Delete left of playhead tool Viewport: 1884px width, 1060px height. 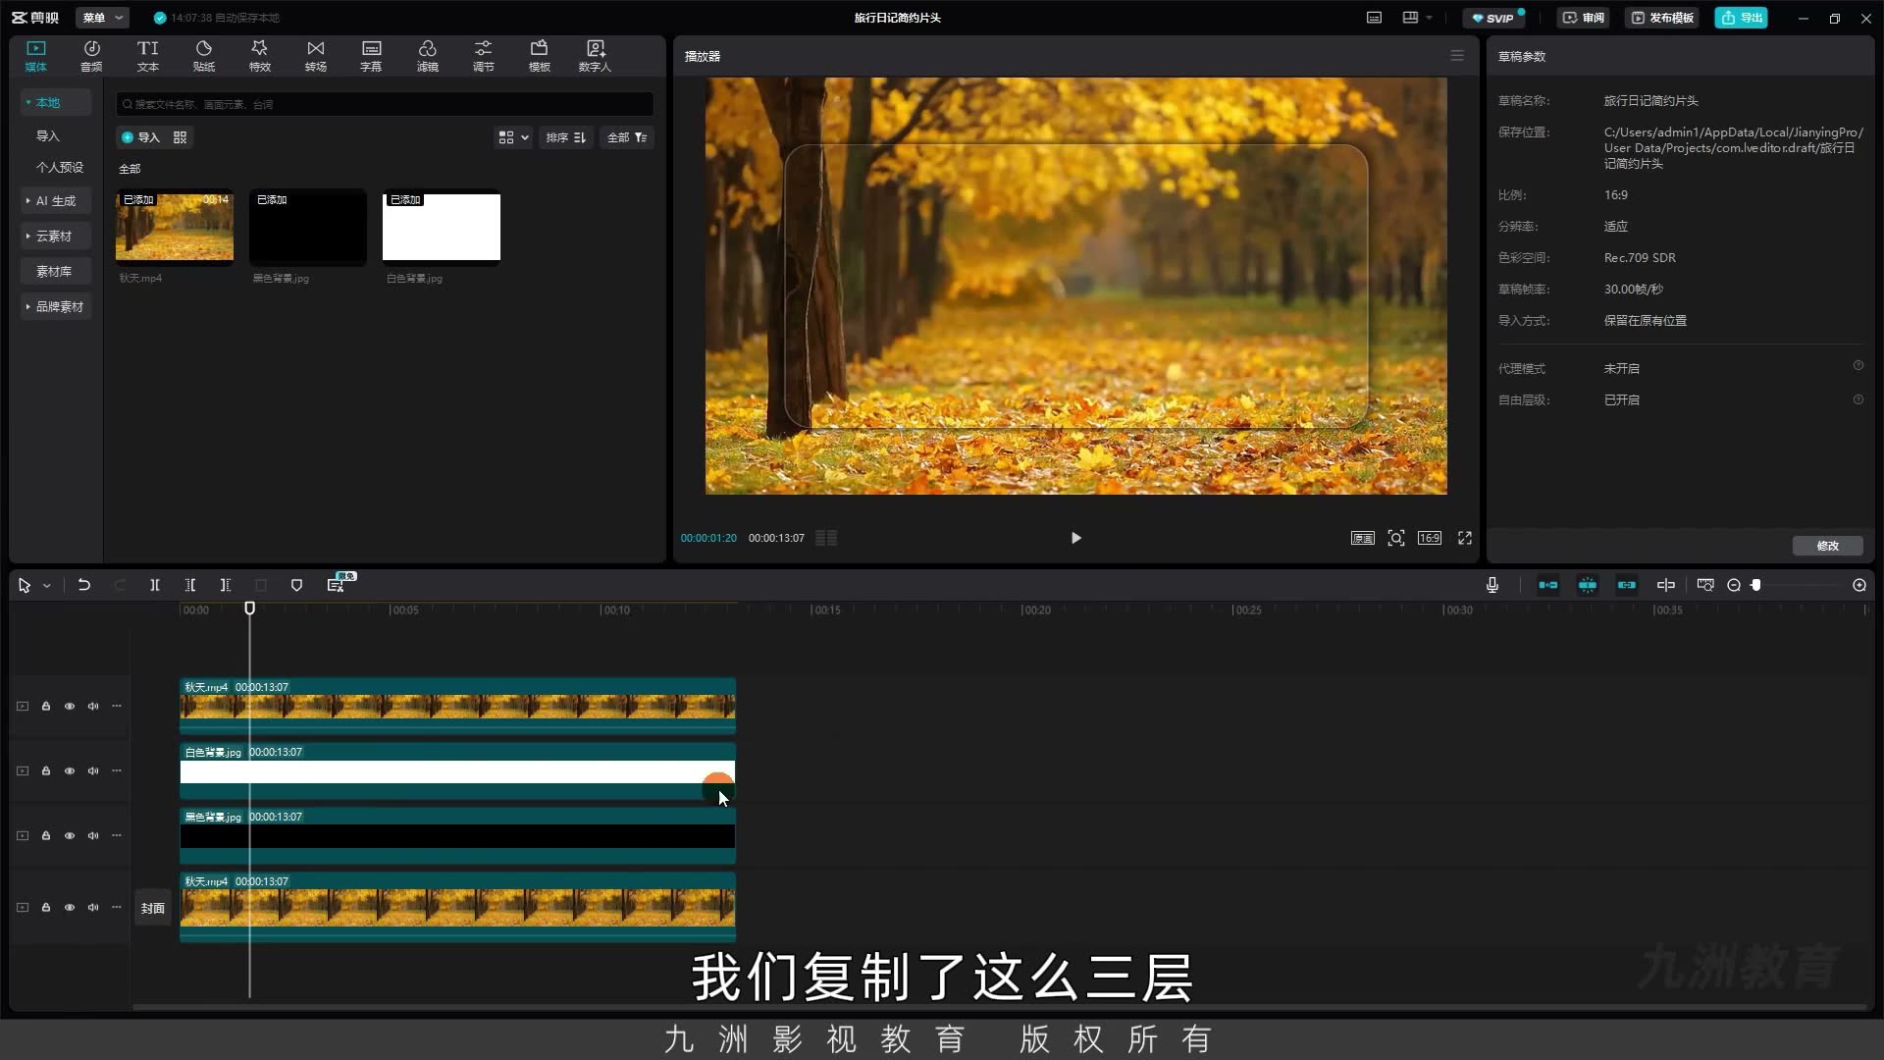(x=189, y=585)
